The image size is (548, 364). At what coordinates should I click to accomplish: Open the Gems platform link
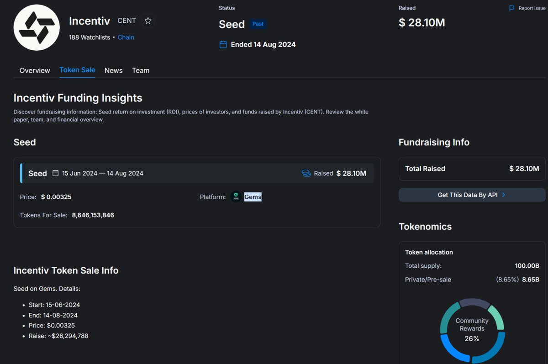tap(253, 197)
